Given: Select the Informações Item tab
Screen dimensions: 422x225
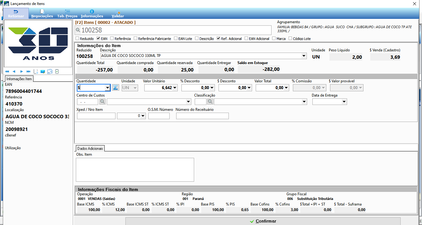Looking at the screenshot, I should (x=19, y=79).
